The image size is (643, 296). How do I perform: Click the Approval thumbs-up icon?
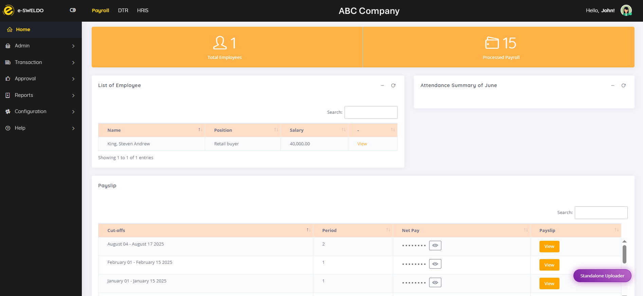click(8, 79)
